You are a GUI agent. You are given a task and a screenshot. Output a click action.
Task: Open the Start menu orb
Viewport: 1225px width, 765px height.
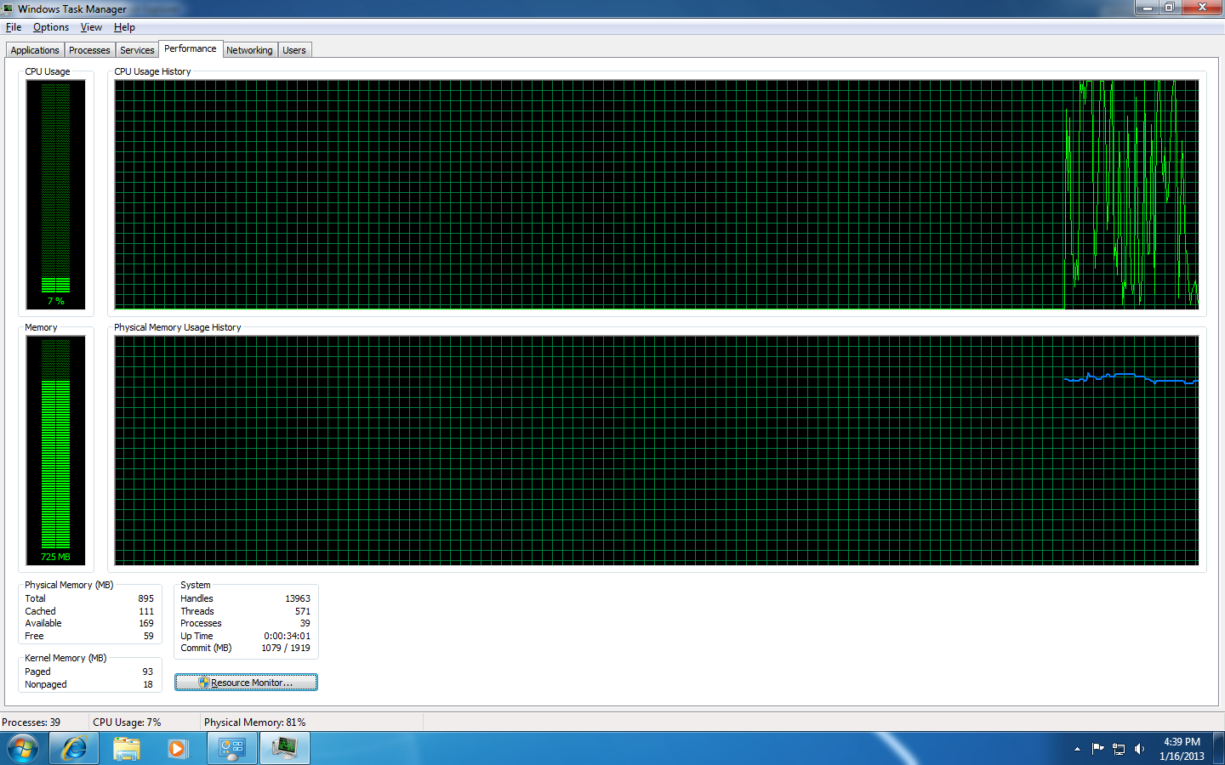tap(23, 749)
